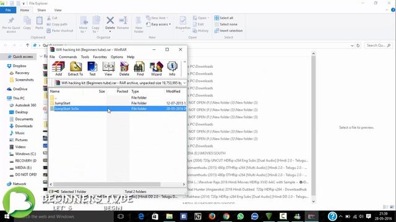Viewport: 396px width, 222px height.
Task: Go up one level in Explorer
Action: 27,45
